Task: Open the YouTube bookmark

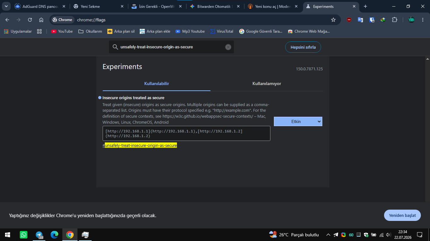Action: [62, 31]
